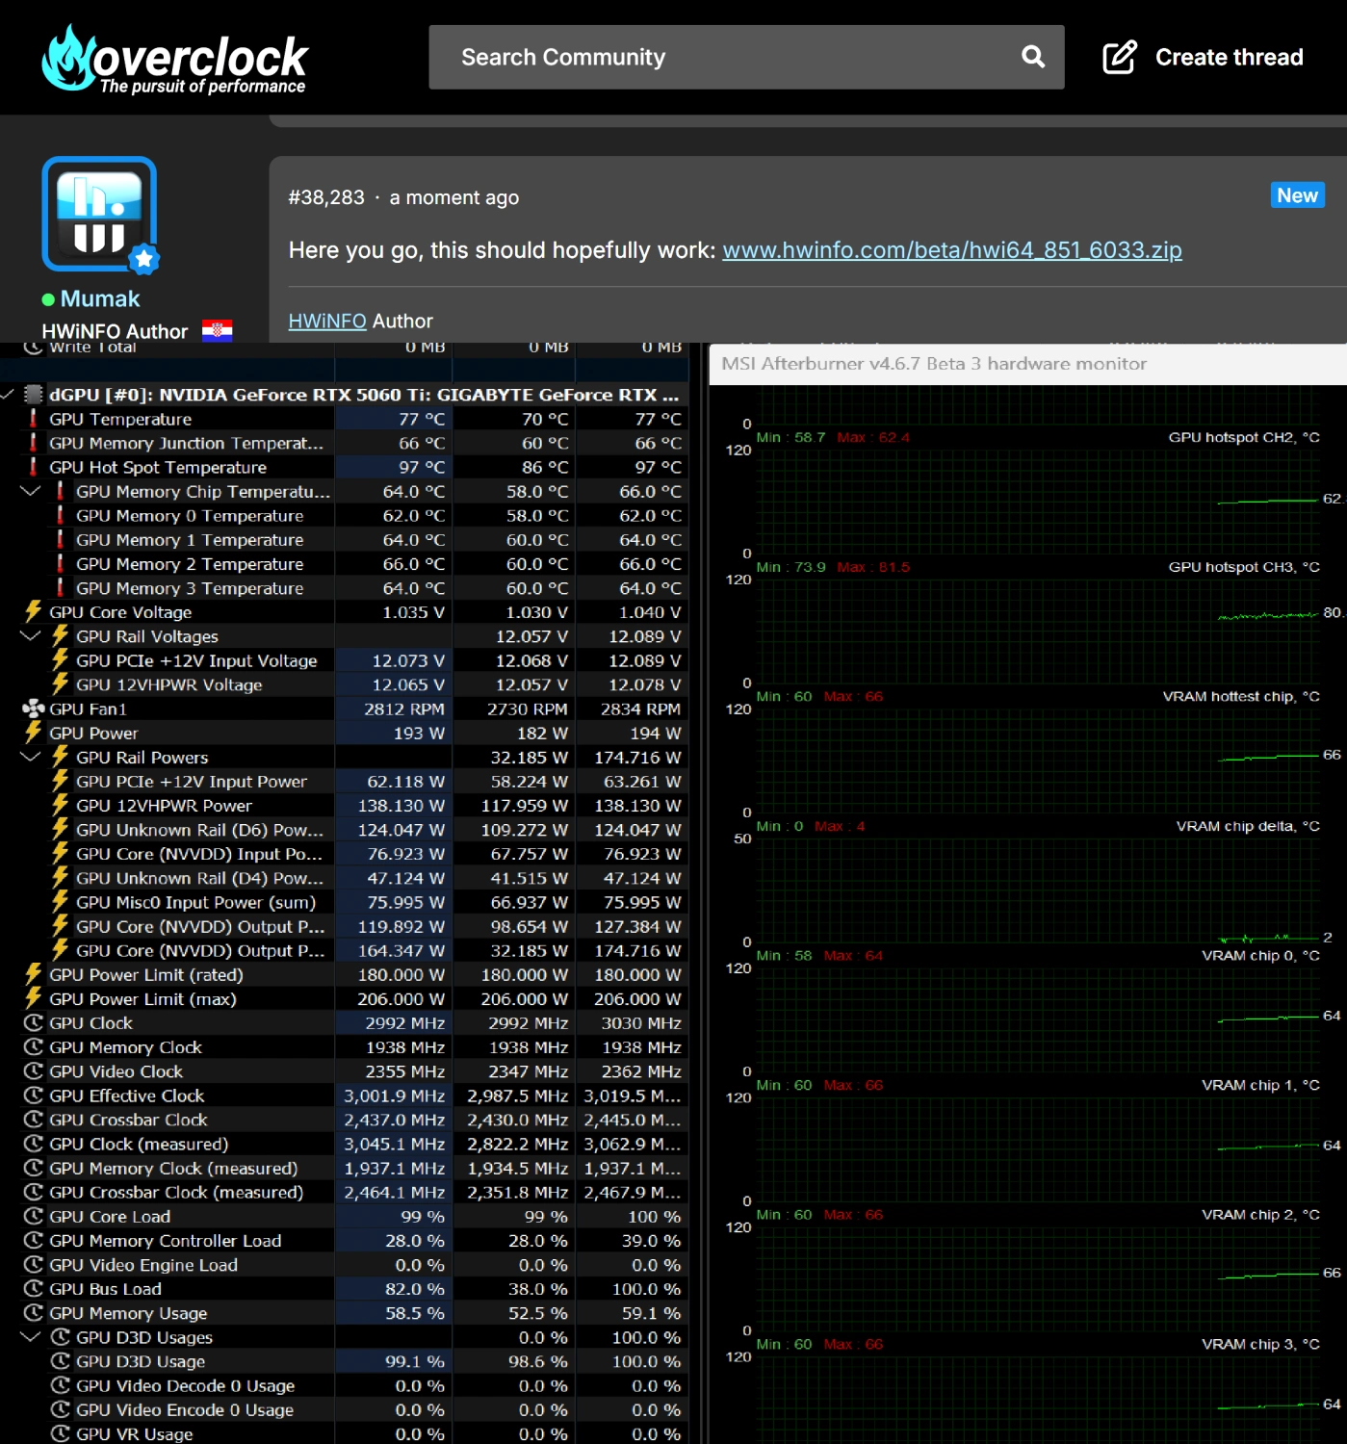Open Mumak's avatar image

[x=99, y=214]
